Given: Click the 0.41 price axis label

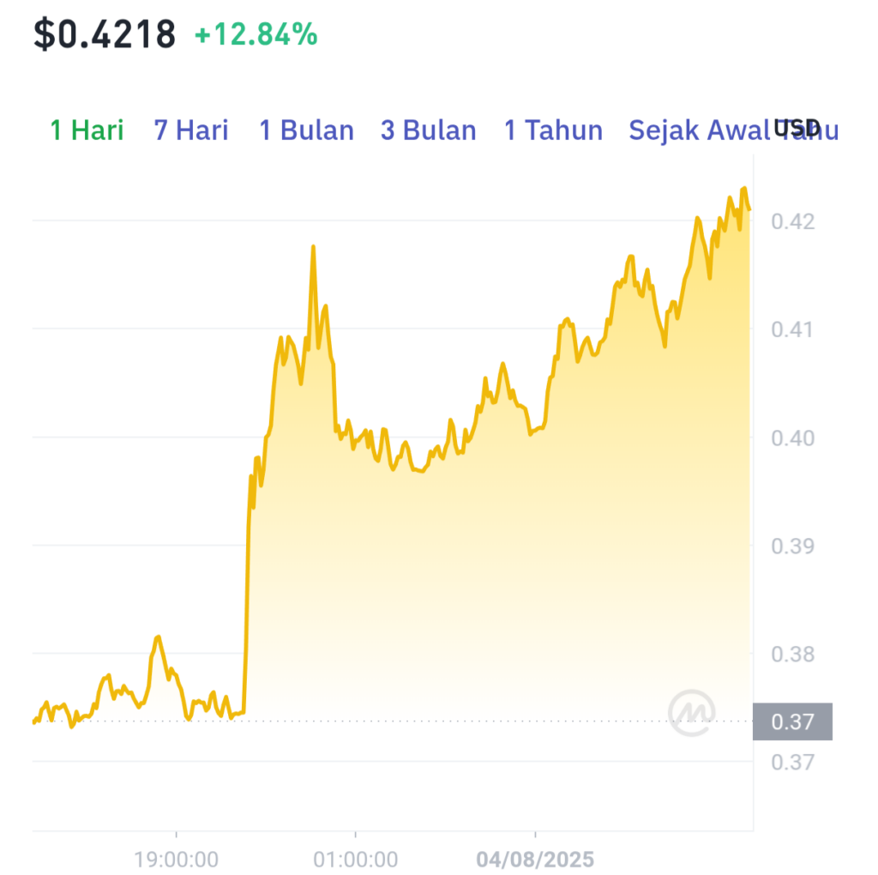Looking at the screenshot, I should [793, 329].
